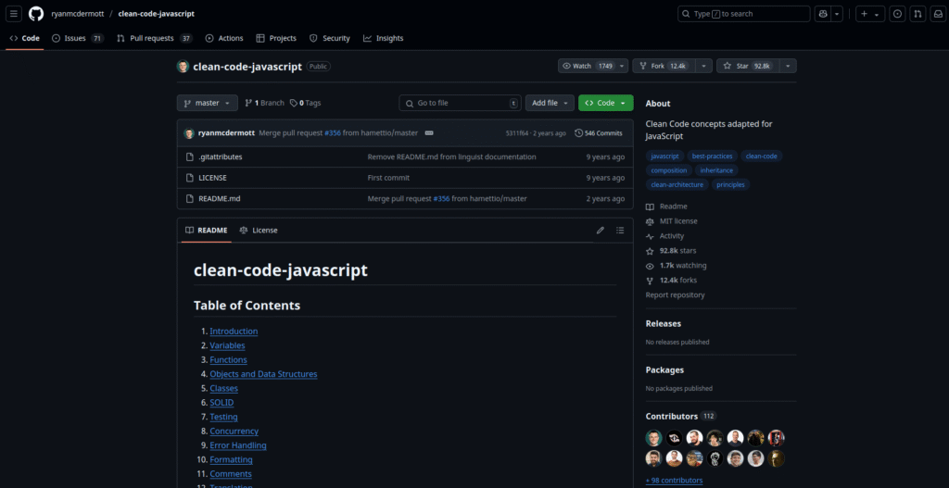Switch to the Actions tab
The width and height of the screenshot is (949, 488).
click(224, 38)
